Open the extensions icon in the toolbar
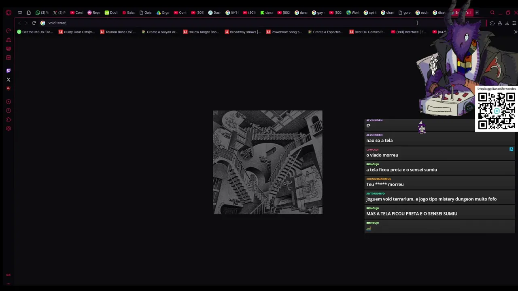The width and height of the screenshot is (518, 291). click(492, 23)
